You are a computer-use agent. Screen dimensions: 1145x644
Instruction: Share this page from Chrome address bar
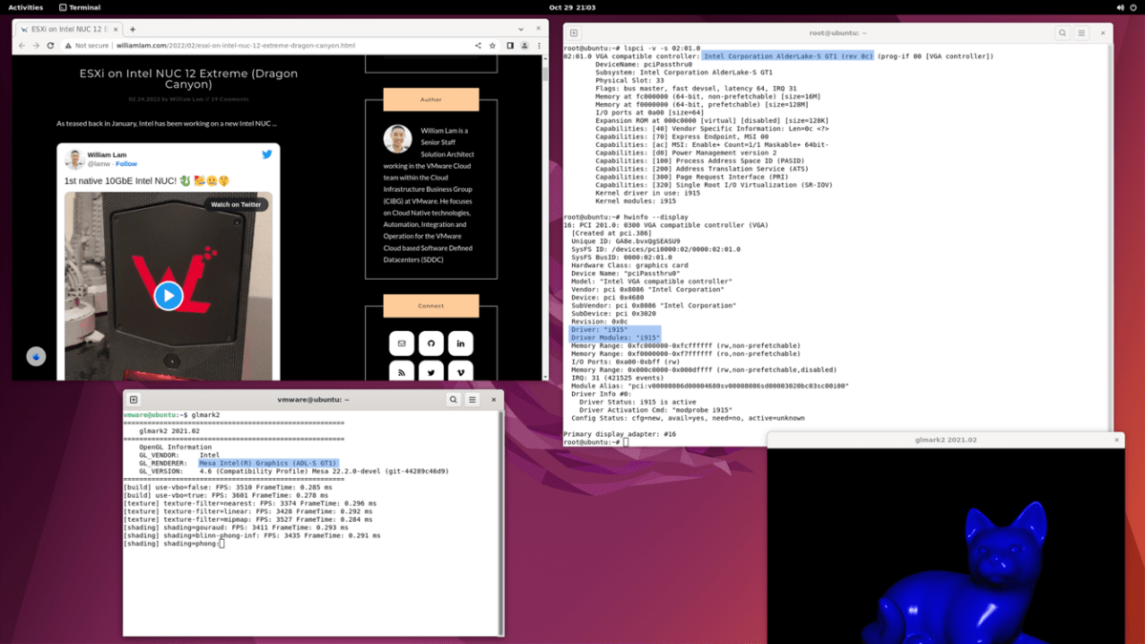pos(478,45)
